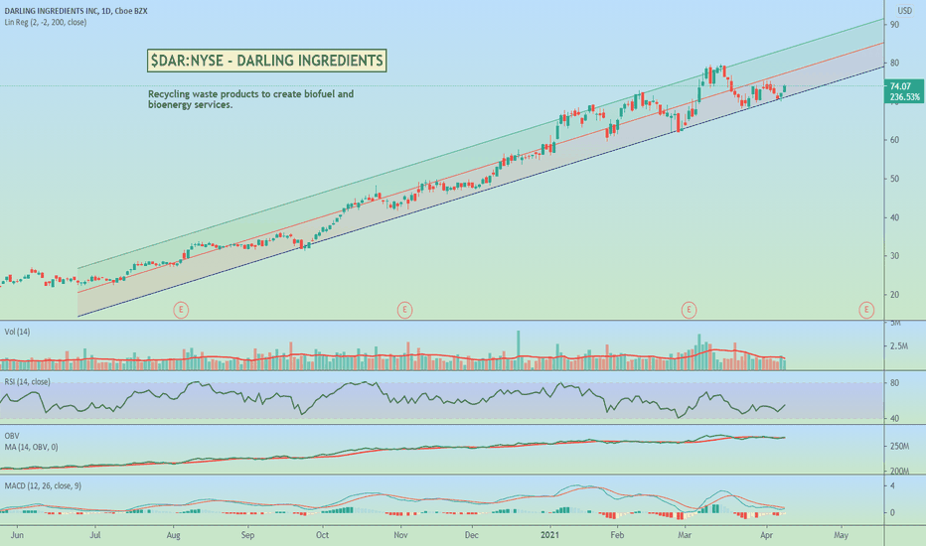926x546 pixels.
Task: Click the Apr label on the time axis
Action: pyautogui.click(x=767, y=535)
